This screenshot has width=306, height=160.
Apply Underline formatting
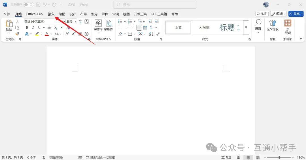coord(39,28)
